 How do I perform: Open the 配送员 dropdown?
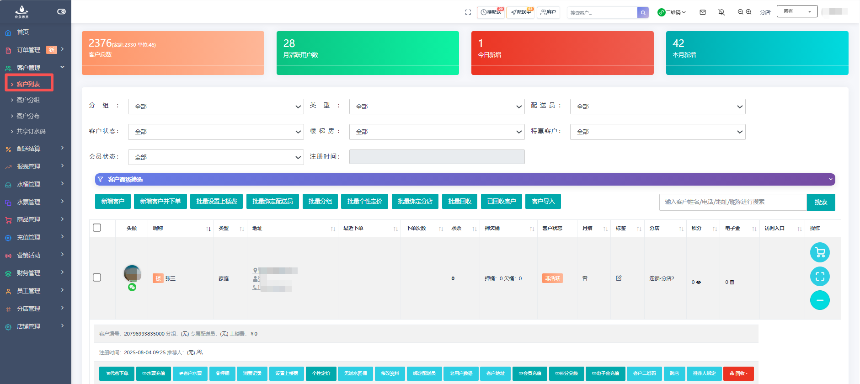pos(657,107)
